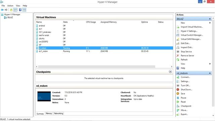
Task: Click the Export... action label
Action: click(184, 114)
